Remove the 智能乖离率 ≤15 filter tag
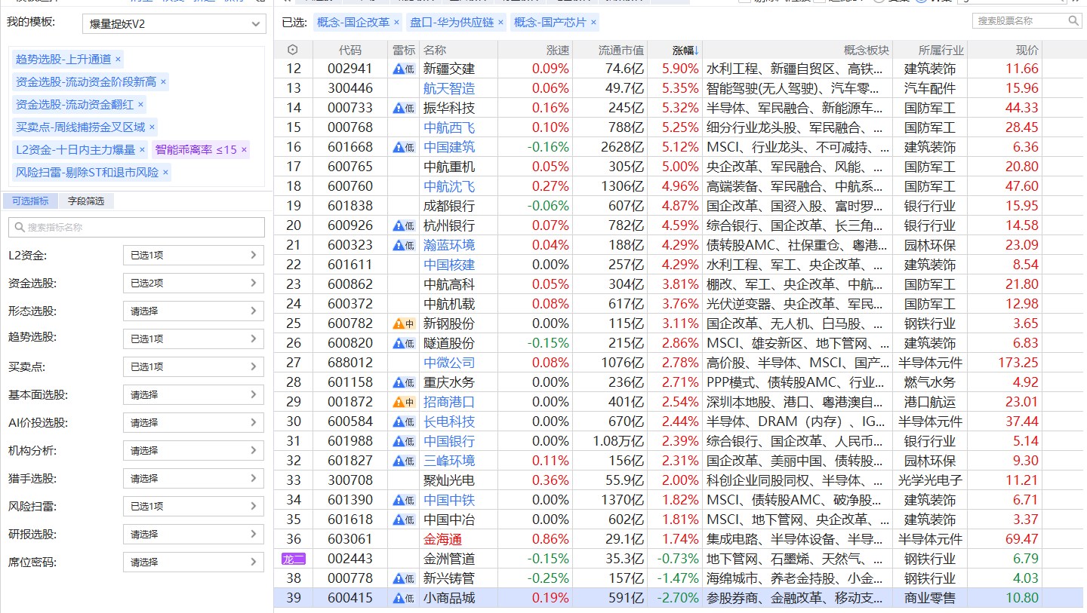 [244, 149]
